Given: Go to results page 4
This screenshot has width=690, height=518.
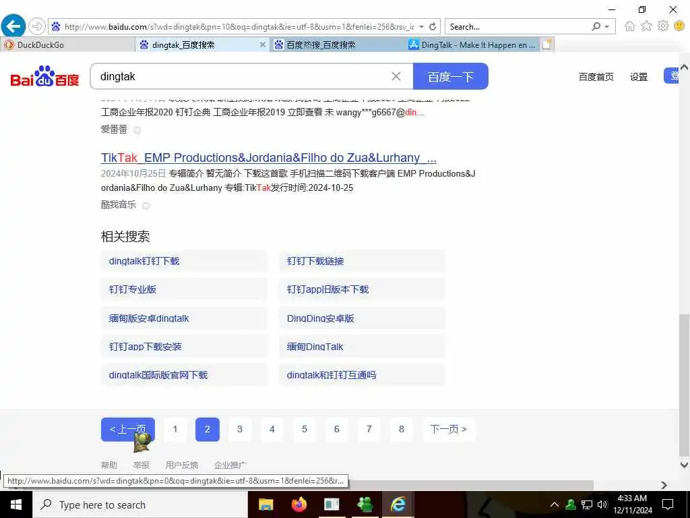Looking at the screenshot, I should (x=272, y=429).
